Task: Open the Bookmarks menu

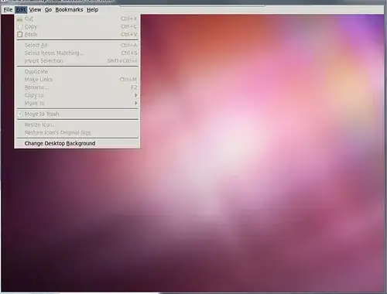Action: [69, 10]
